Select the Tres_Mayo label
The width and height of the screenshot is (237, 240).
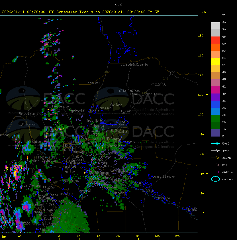pos(94,121)
